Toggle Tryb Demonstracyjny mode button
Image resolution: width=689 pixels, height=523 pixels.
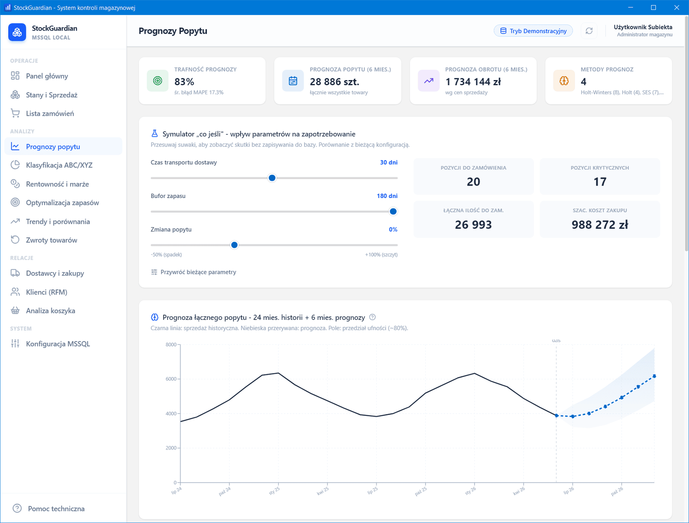tap(533, 31)
